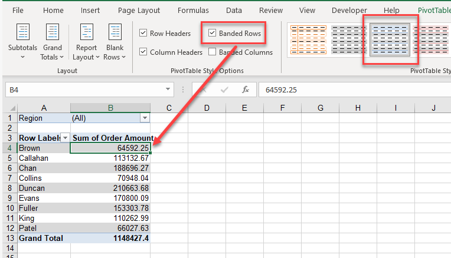Choose the dark gray PivotTable style
Viewport: 451px width, 258px height.
348,40
